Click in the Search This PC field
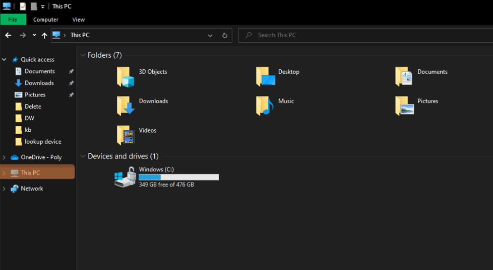 click(x=365, y=35)
